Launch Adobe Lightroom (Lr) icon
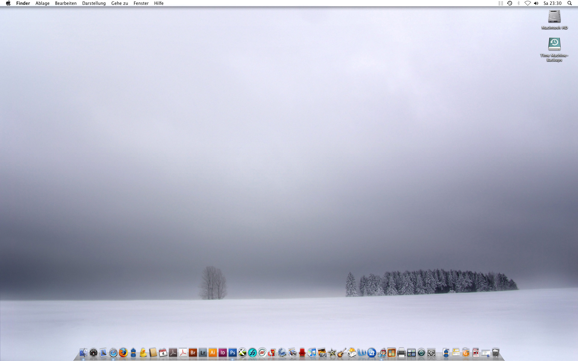Image resolution: width=578 pixels, height=361 pixels. click(x=203, y=353)
